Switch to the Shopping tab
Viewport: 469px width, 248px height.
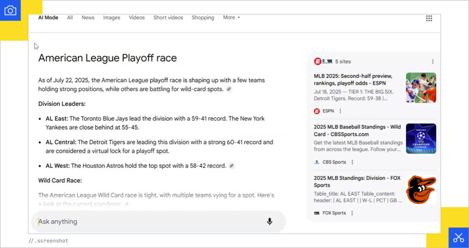(203, 18)
